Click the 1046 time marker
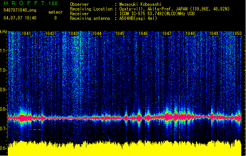The image size is (246, 156). [144, 33]
